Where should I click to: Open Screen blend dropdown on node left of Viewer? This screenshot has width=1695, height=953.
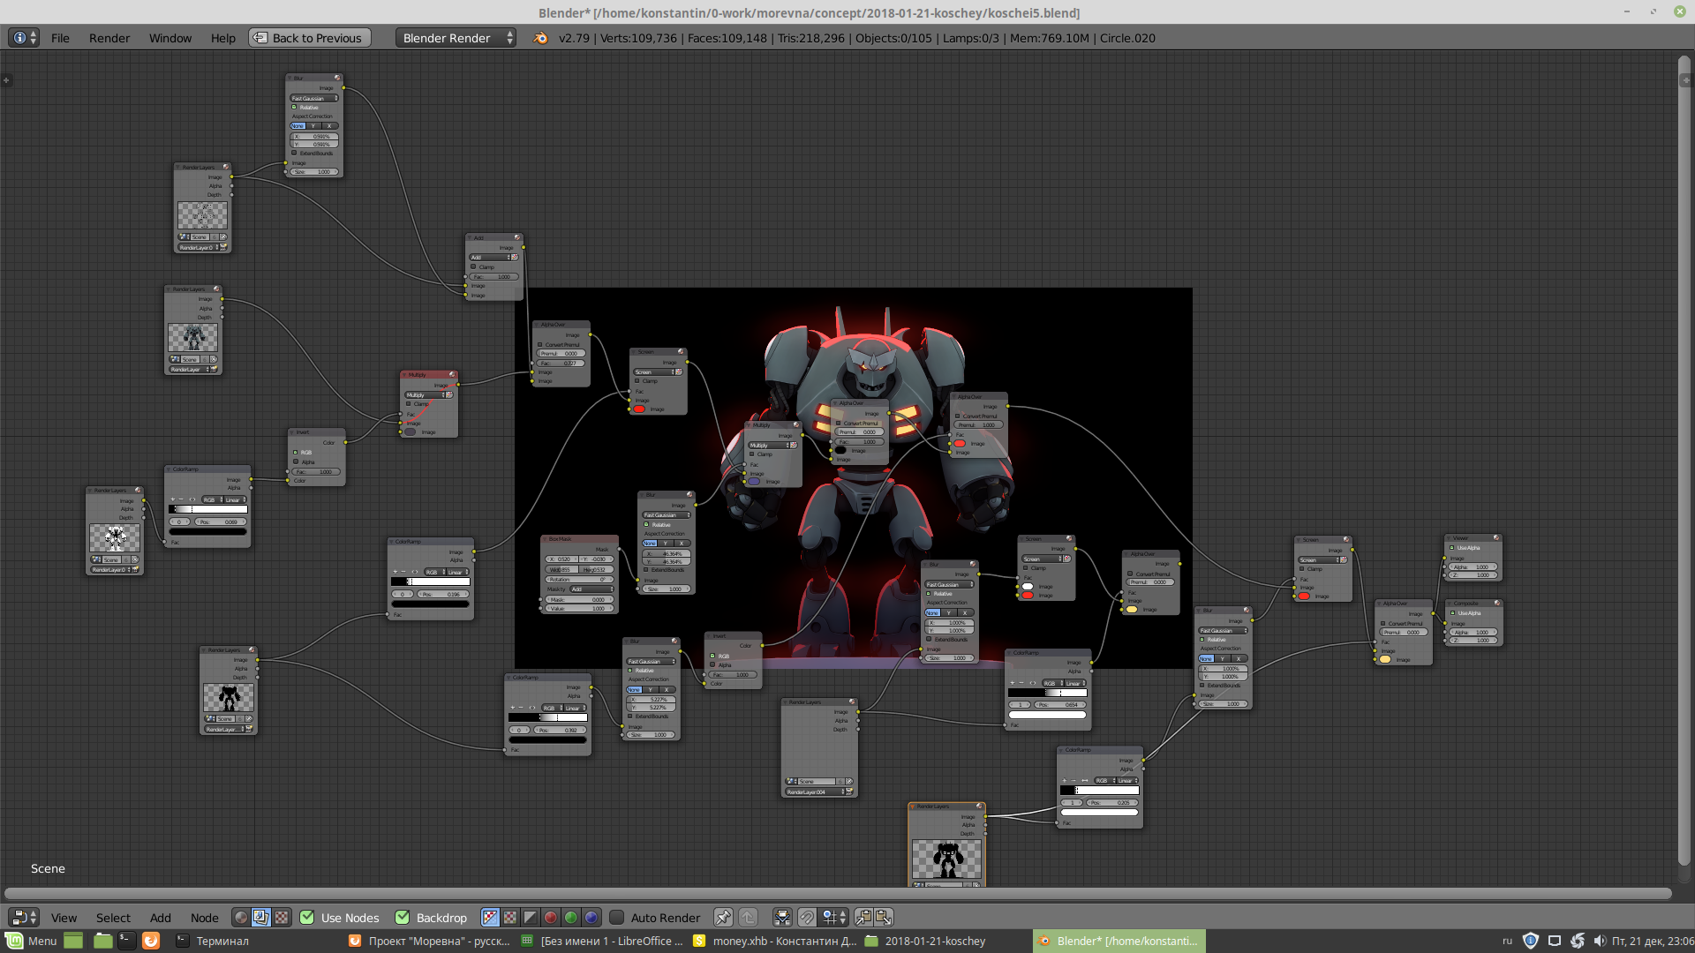1318,559
